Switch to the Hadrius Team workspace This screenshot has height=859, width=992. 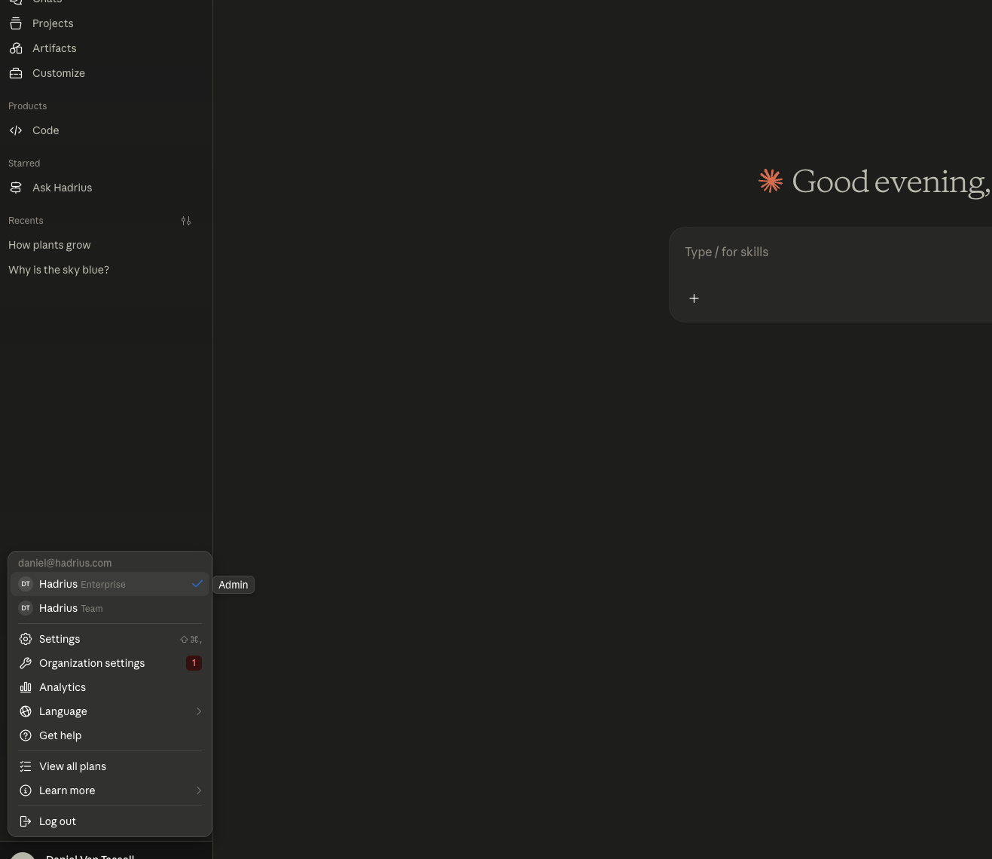pyautogui.click(x=110, y=608)
